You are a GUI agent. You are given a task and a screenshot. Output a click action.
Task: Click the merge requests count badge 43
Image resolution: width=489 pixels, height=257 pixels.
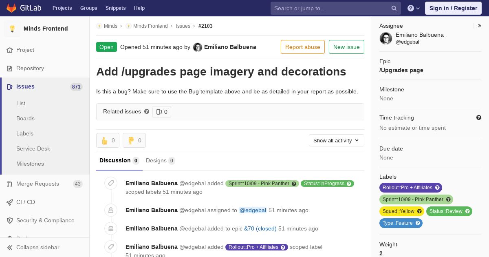(78, 184)
